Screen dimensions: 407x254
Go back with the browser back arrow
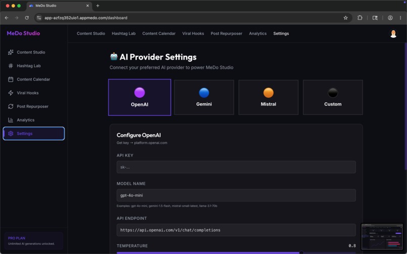click(x=7, y=18)
